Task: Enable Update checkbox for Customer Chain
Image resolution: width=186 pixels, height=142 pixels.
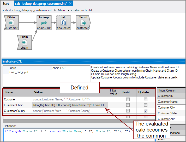Action: click(x=146, y=105)
